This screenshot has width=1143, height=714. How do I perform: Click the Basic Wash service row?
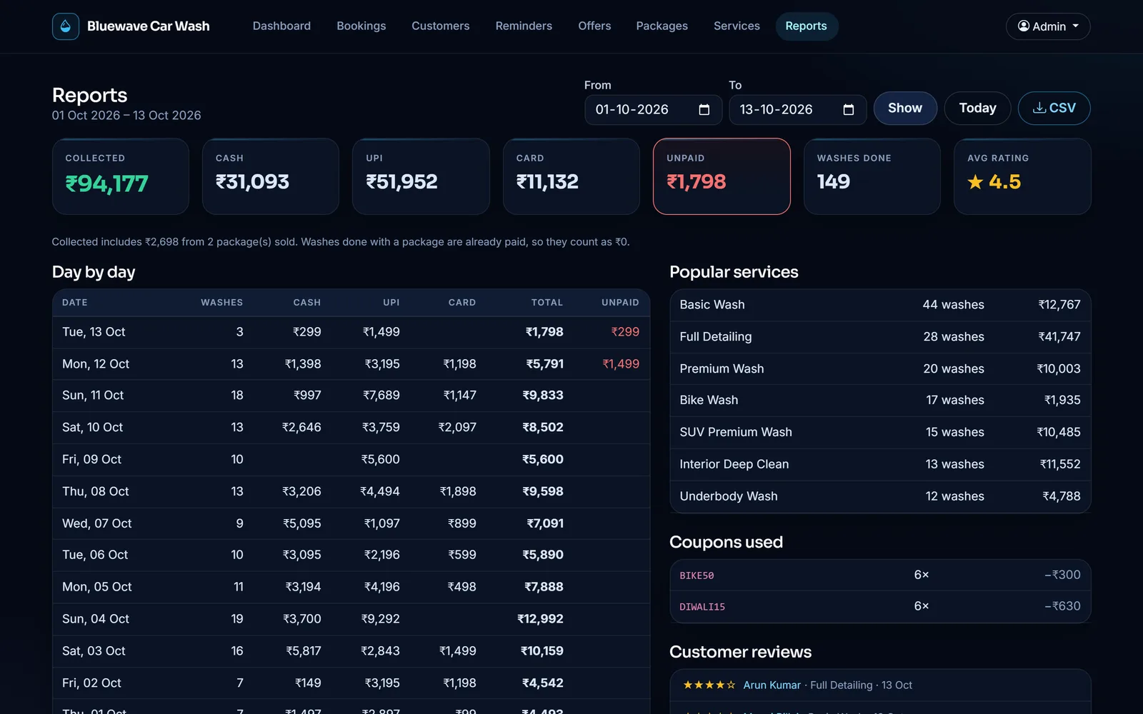tap(880, 305)
